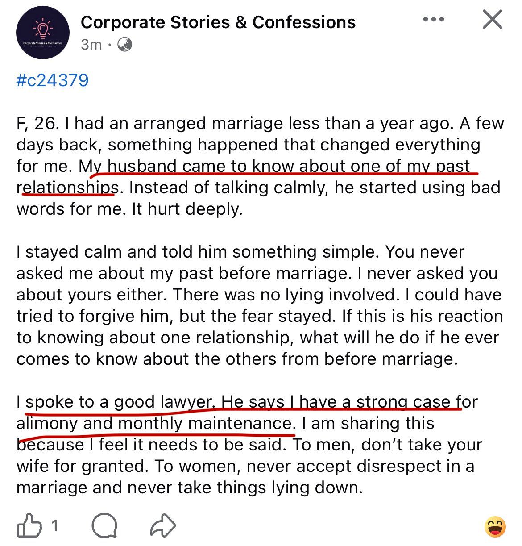Click the 3m post timestamp

point(91,45)
